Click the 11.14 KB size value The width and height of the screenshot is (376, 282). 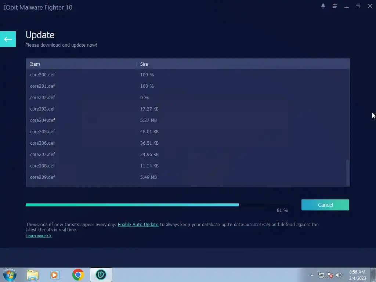[149, 166]
